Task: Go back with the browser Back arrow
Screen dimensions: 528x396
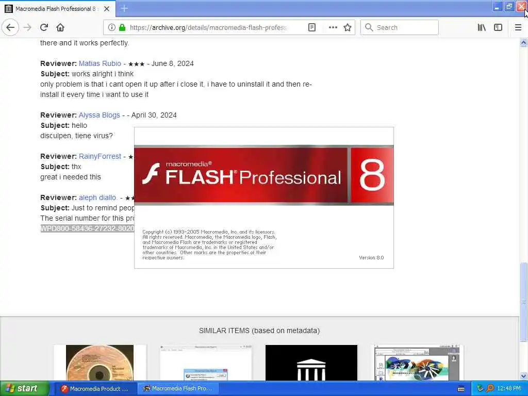Action: 10,27
